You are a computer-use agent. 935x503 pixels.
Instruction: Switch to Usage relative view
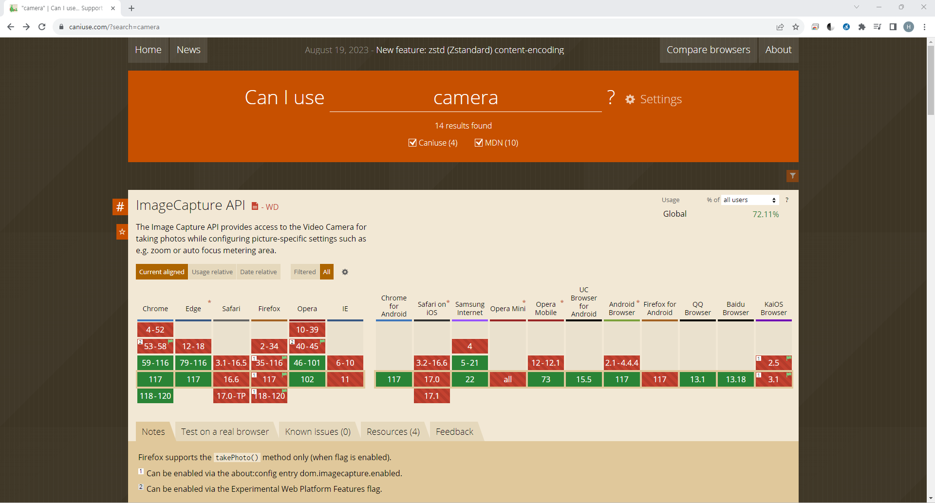click(212, 272)
